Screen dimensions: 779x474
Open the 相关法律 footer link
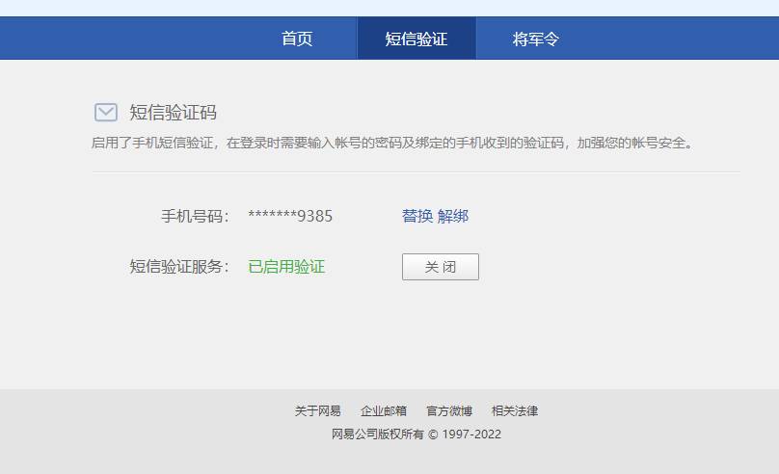click(x=515, y=411)
